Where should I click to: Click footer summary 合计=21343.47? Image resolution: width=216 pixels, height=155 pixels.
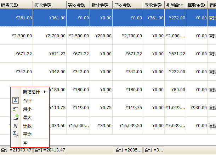click(16, 150)
